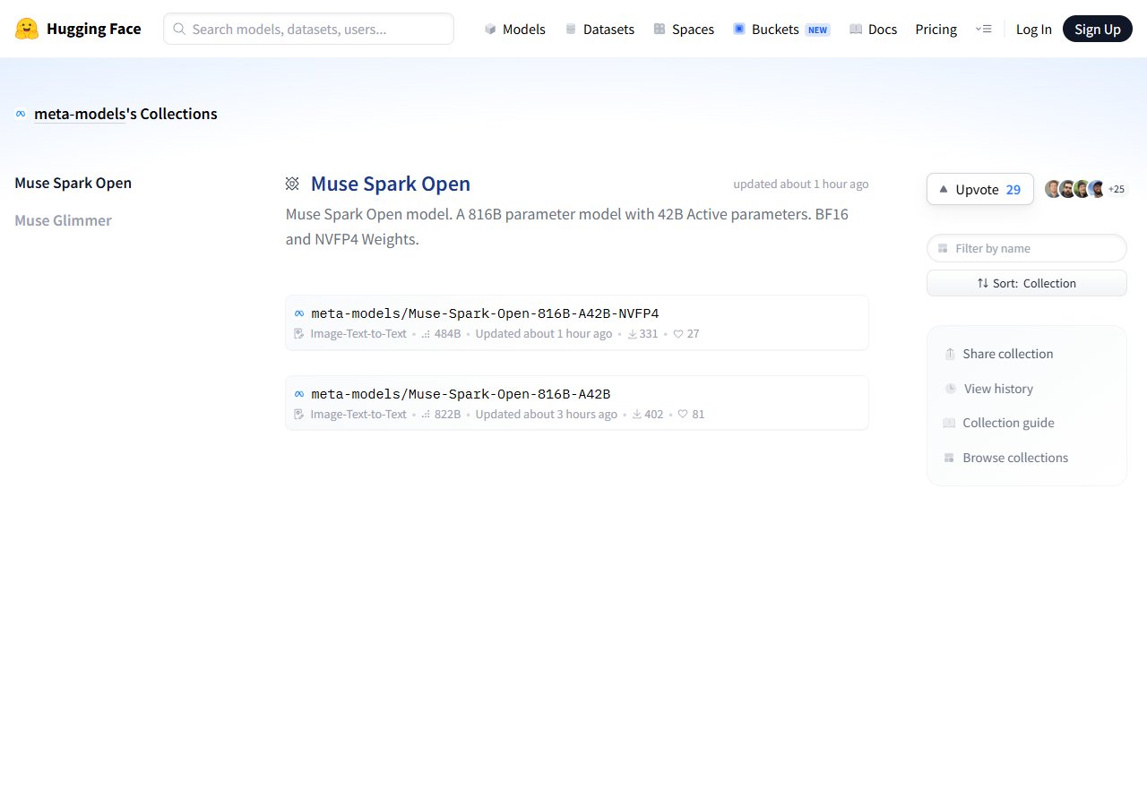Expand the more navigation options menu

(983, 30)
